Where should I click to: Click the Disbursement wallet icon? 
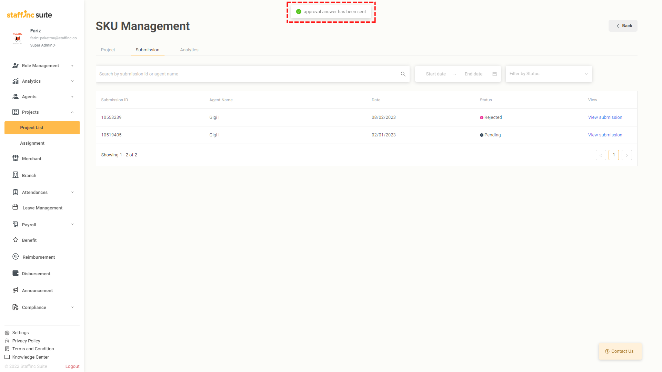(16, 273)
